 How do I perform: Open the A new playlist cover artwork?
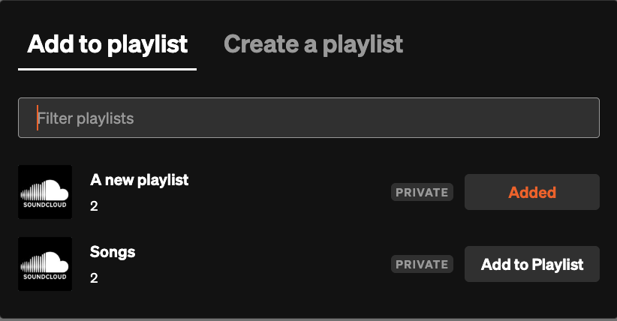(x=45, y=192)
